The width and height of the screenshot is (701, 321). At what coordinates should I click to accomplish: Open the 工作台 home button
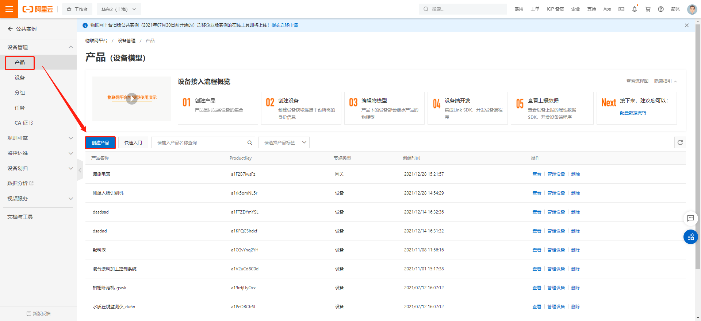click(x=77, y=9)
